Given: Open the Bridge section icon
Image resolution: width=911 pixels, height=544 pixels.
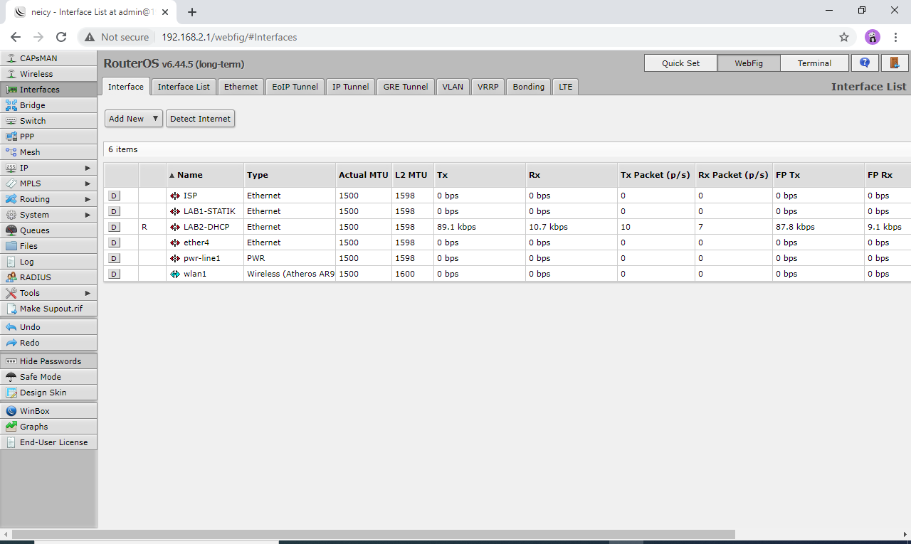Looking at the screenshot, I should pyautogui.click(x=11, y=105).
